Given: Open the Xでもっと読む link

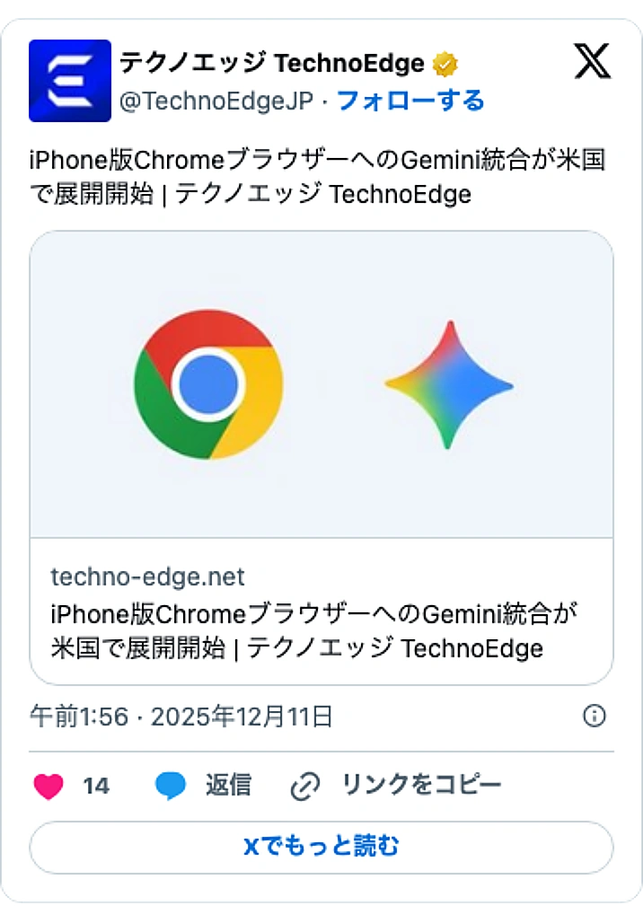Looking at the screenshot, I should pos(321,845).
